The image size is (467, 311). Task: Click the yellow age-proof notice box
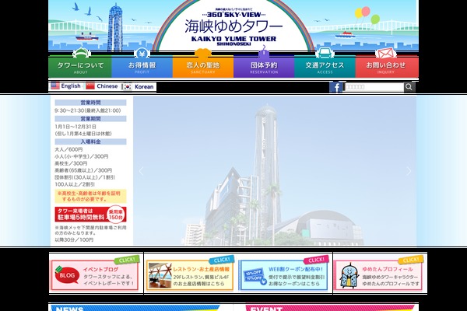point(90,196)
